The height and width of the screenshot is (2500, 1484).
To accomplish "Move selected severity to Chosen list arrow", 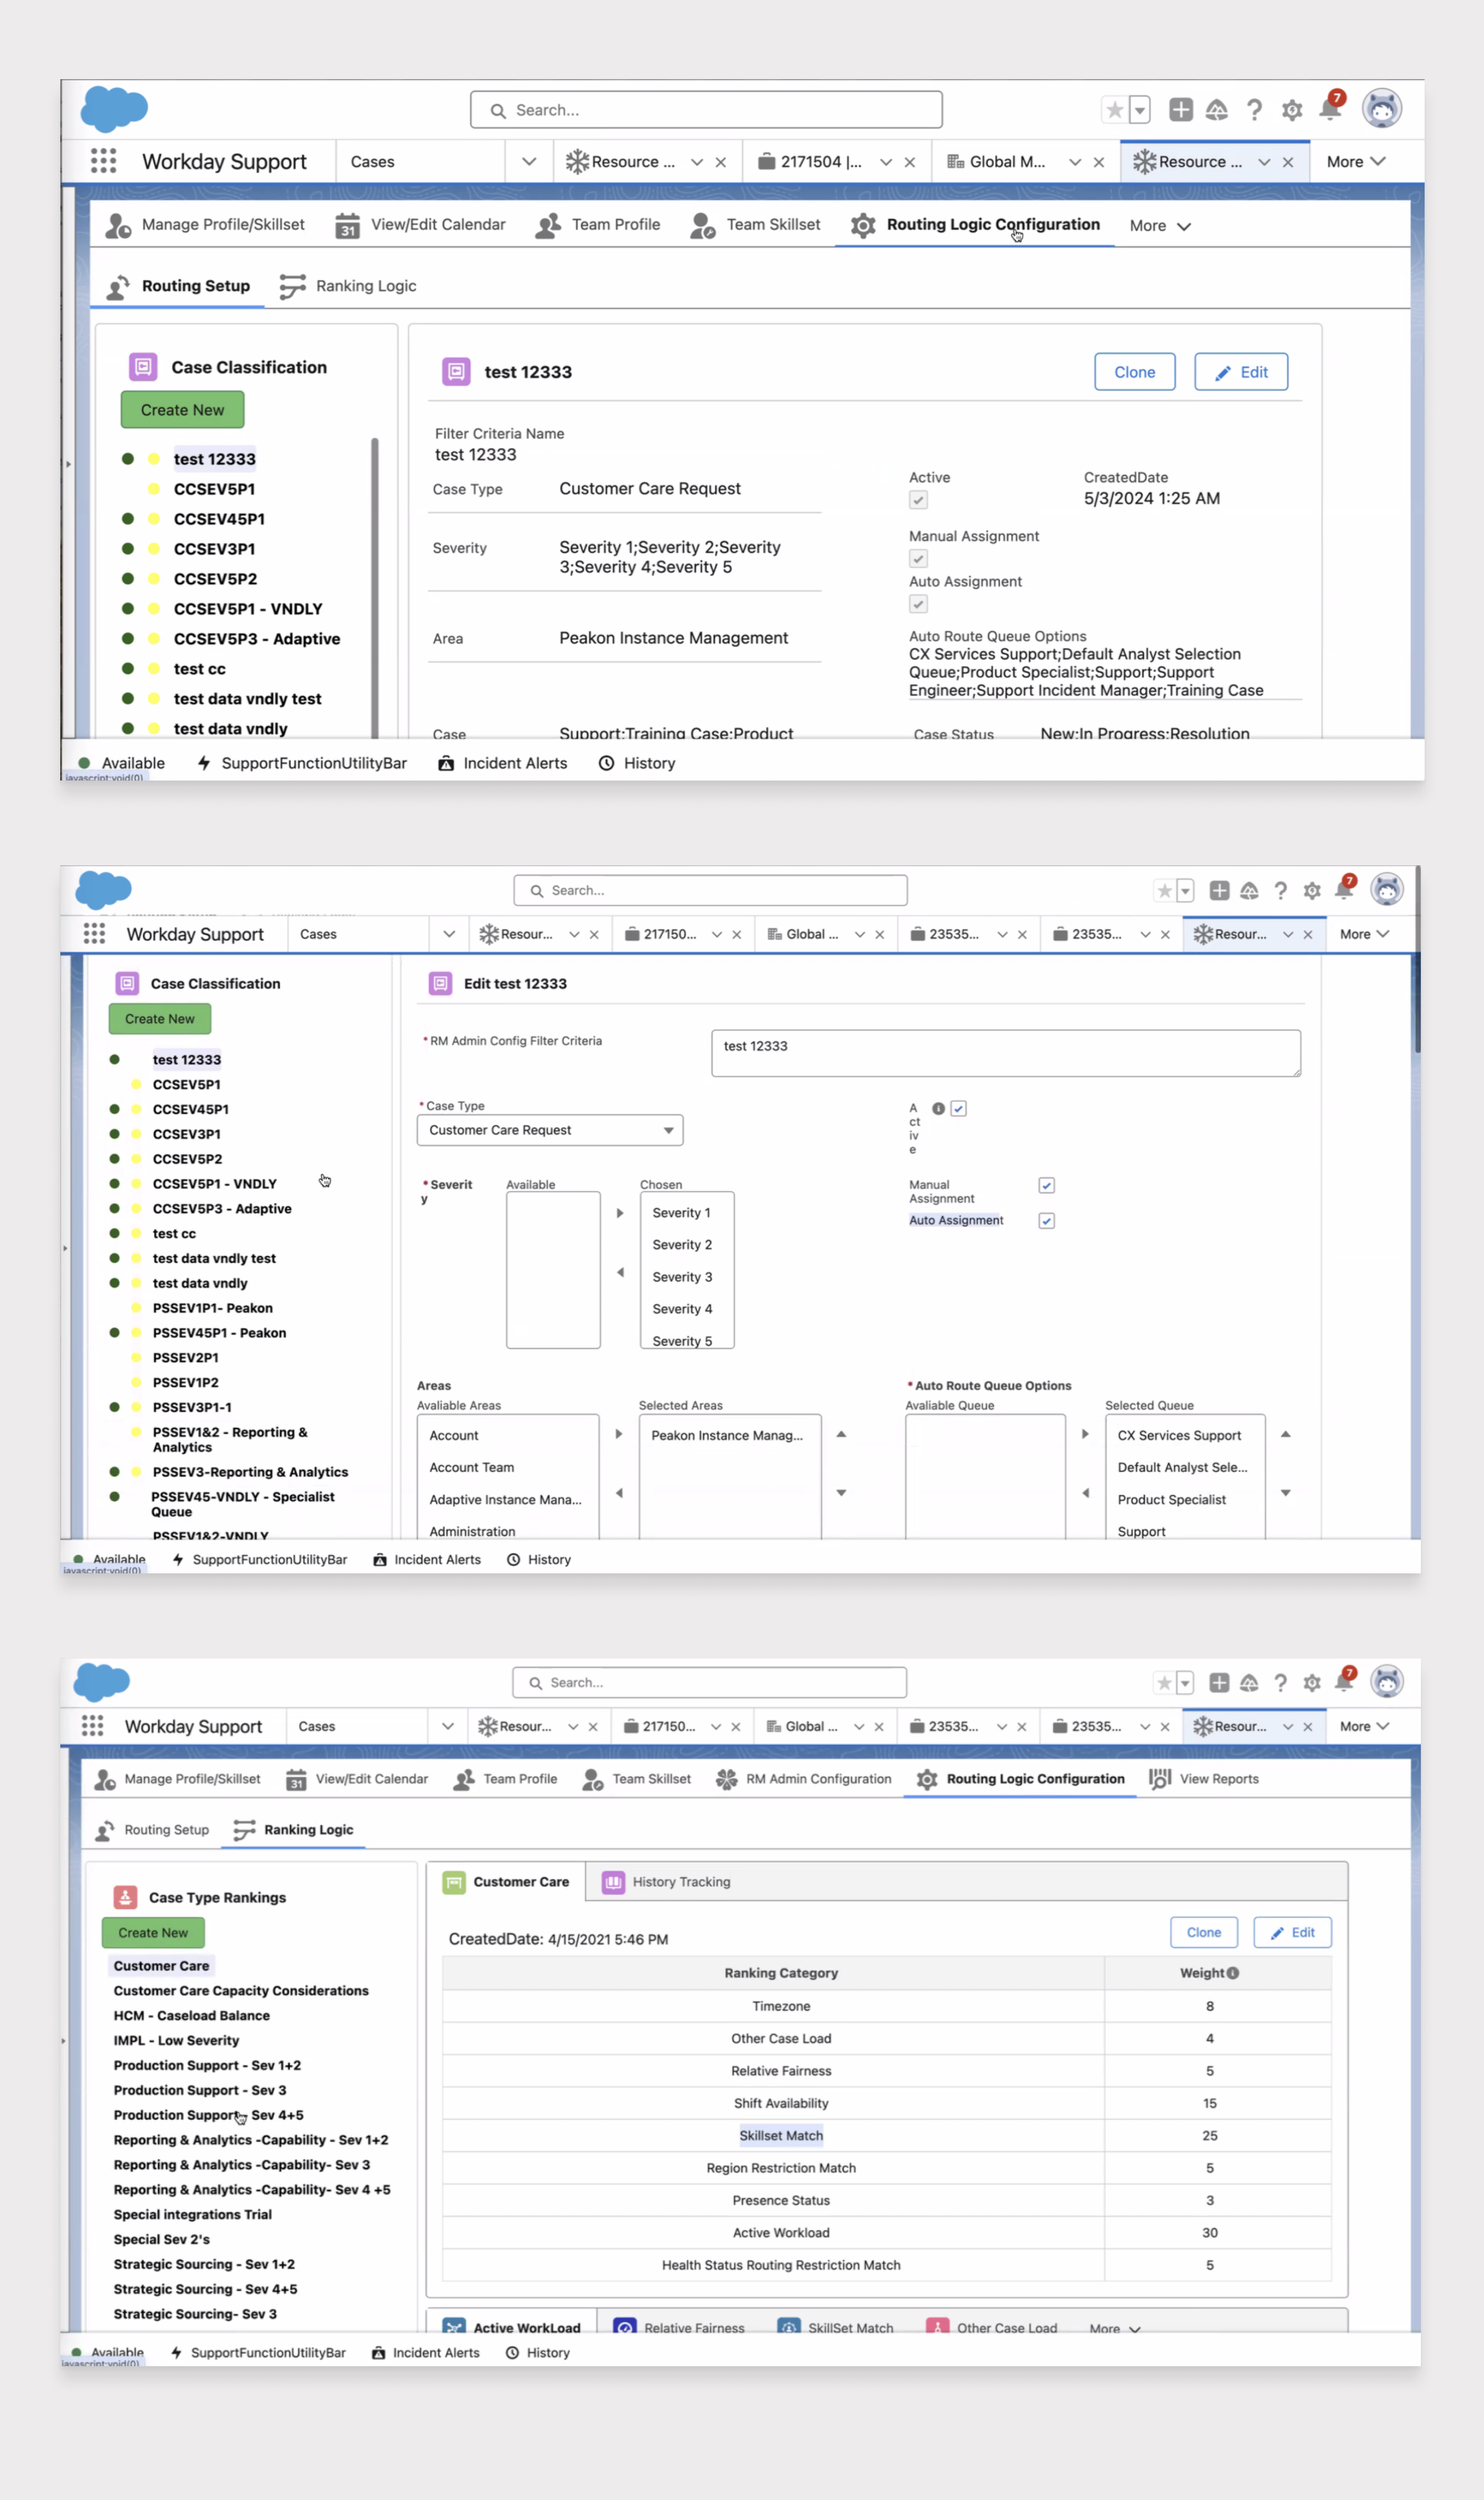I will (620, 1212).
